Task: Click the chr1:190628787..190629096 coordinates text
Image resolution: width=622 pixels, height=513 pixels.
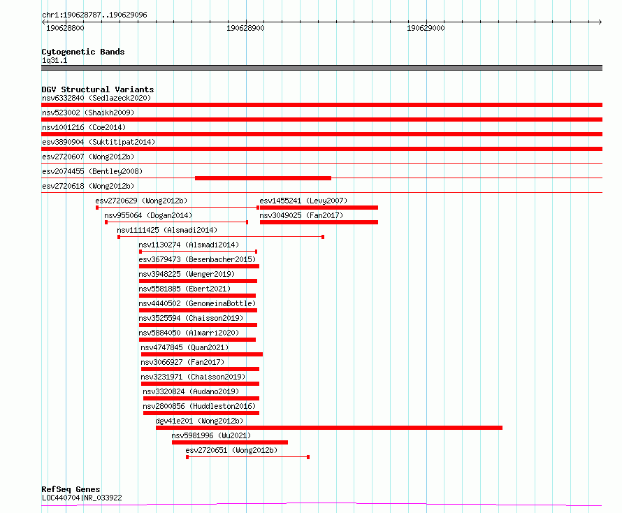Action: tap(94, 15)
